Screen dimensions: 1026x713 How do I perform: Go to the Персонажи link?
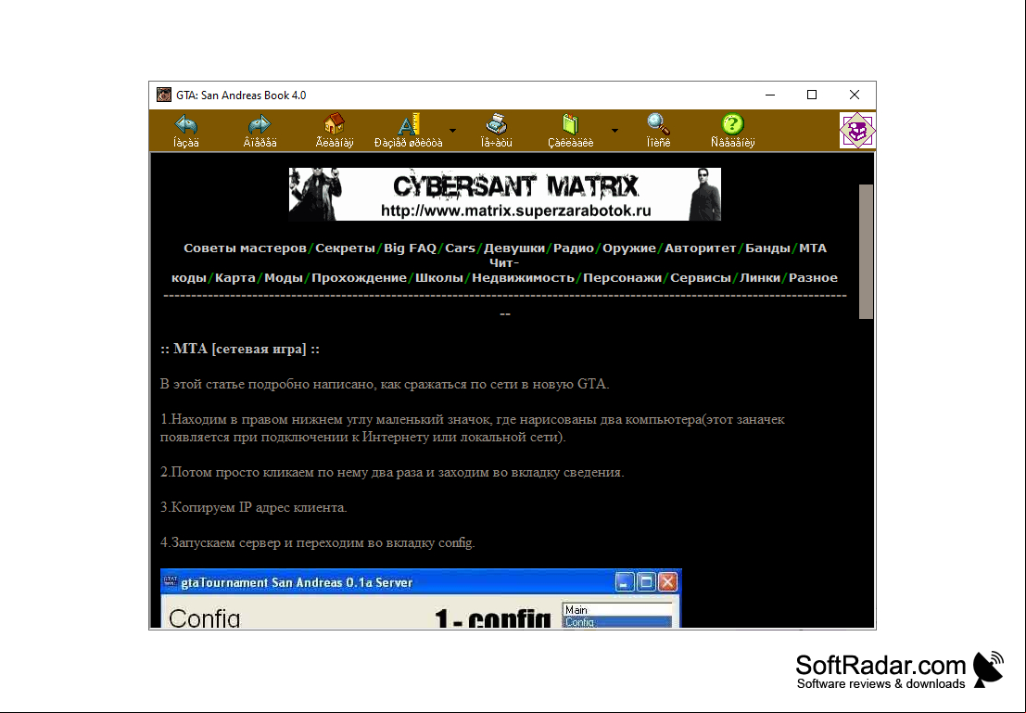click(622, 277)
